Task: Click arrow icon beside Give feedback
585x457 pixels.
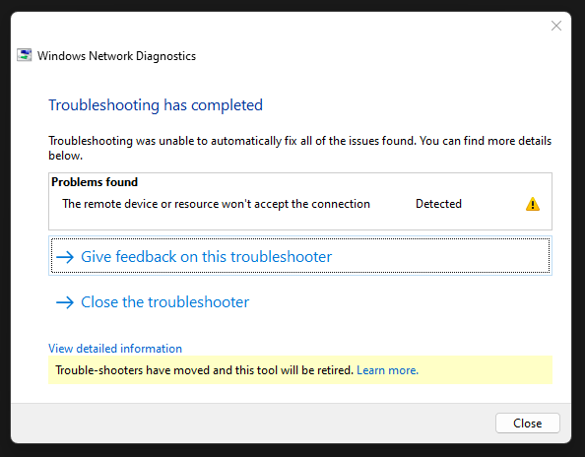Action: (65, 257)
